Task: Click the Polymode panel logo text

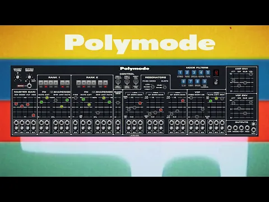Action: click(134, 68)
